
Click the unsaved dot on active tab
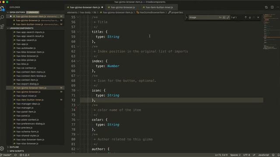102,7
